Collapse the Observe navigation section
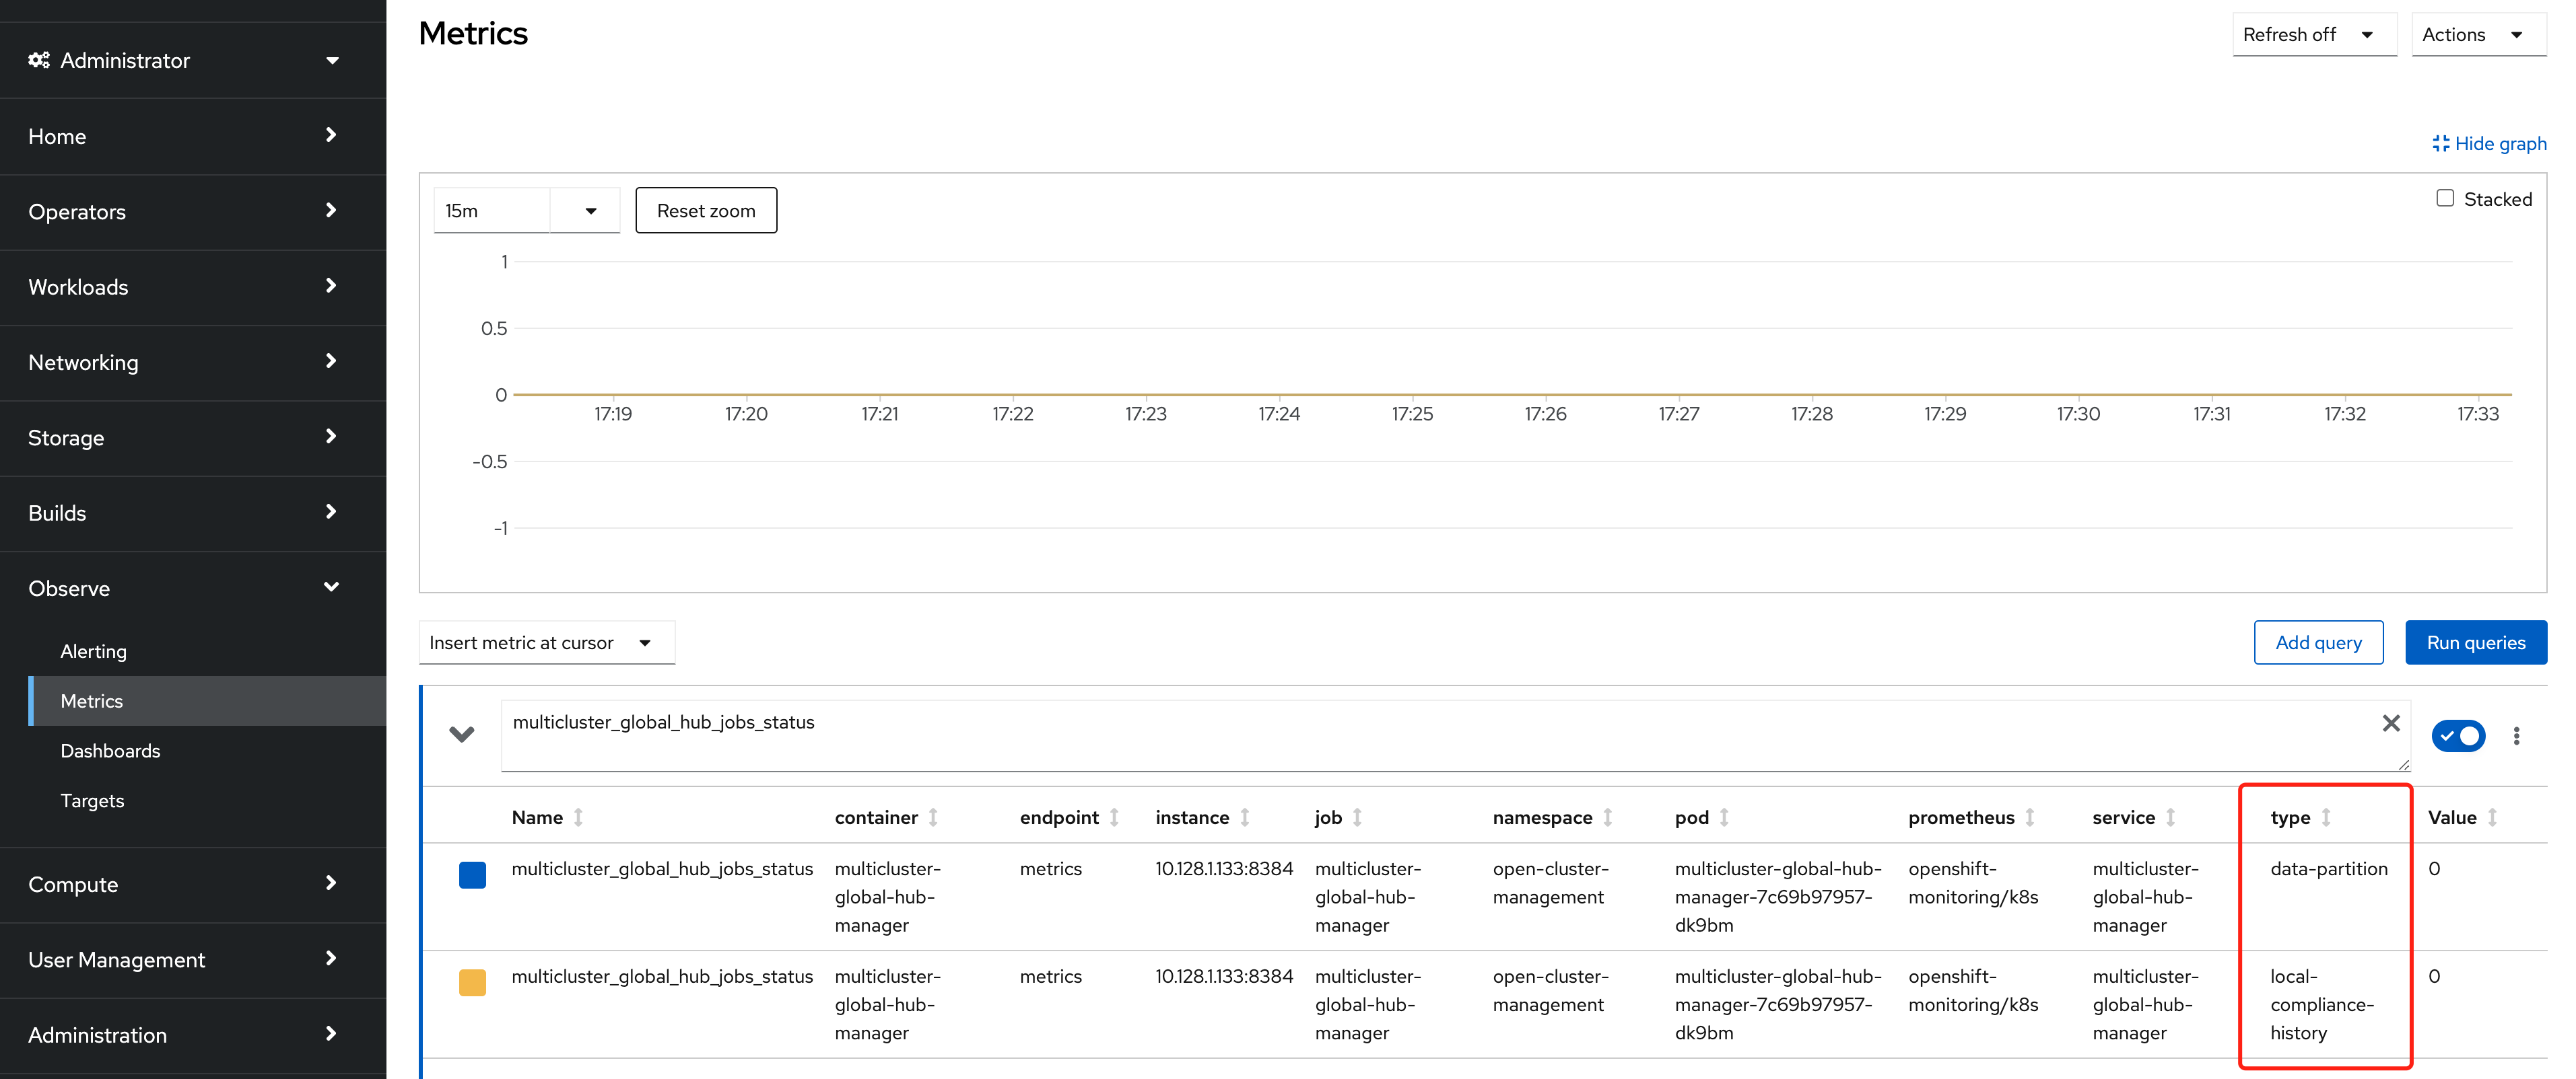 [x=193, y=589]
